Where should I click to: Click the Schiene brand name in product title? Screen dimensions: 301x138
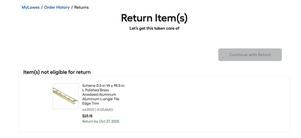pyautogui.click(x=89, y=86)
